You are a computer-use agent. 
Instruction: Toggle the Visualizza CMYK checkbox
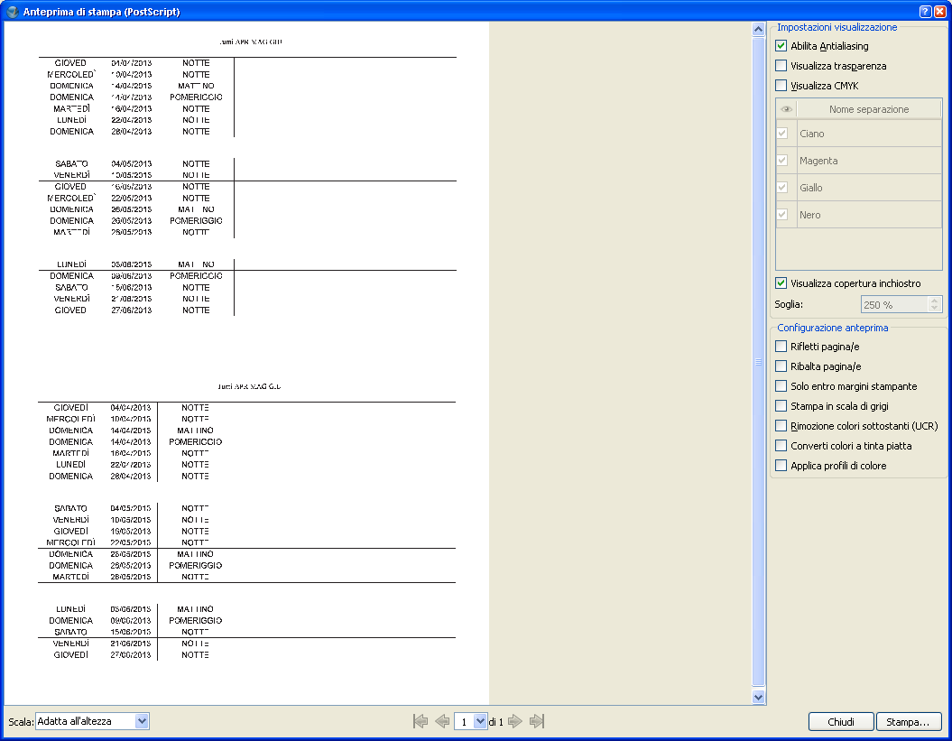coord(781,86)
